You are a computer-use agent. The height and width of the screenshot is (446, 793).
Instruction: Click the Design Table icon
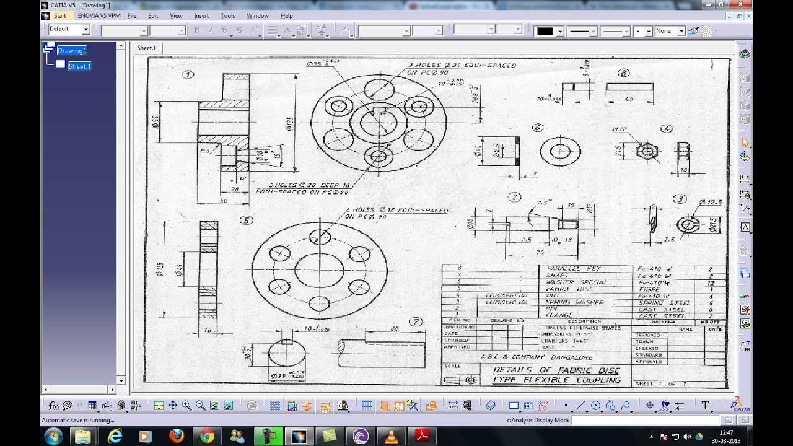[93, 406]
